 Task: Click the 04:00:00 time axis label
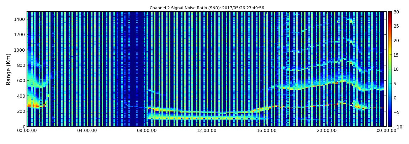[87, 131]
